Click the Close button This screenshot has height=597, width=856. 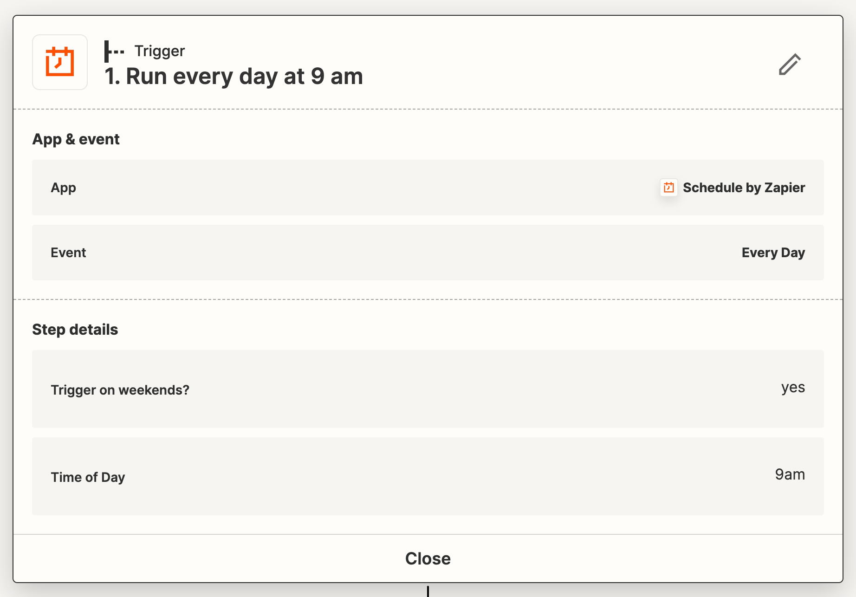point(428,558)
